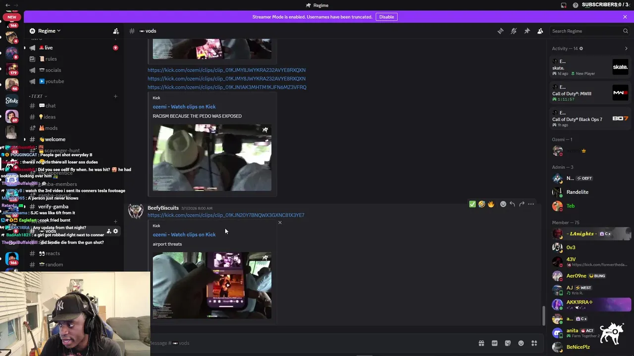Select server with 69 unread badge
634x356 pixels.
12,116
